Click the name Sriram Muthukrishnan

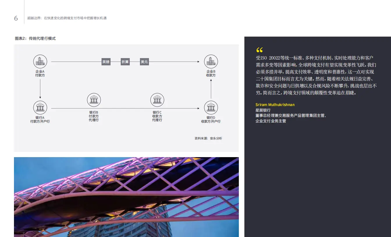tap(275, 105)
